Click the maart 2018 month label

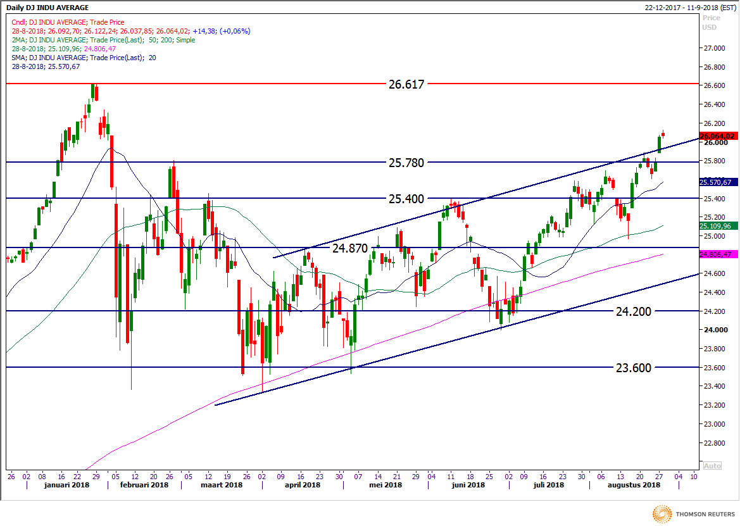[x=222, y=485]
